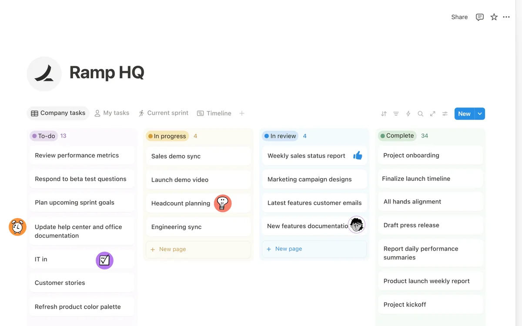Click the To-do count 13

coord(63,136)
